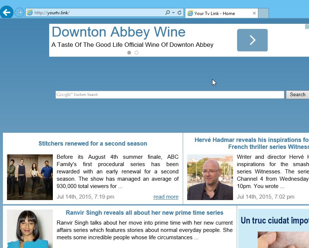The image size is (309, 248).
Task: Open the address bar dropdown arrow
Action: (x=173, y=13)
